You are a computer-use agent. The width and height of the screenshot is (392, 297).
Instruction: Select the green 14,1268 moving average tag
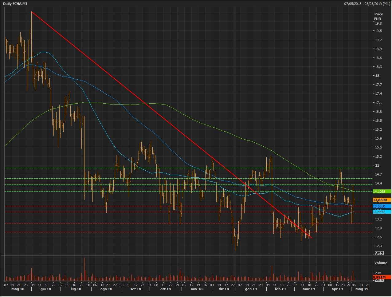(x=379, y=192)
